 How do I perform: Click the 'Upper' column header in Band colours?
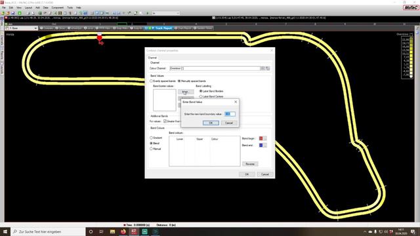coord(199,139)
